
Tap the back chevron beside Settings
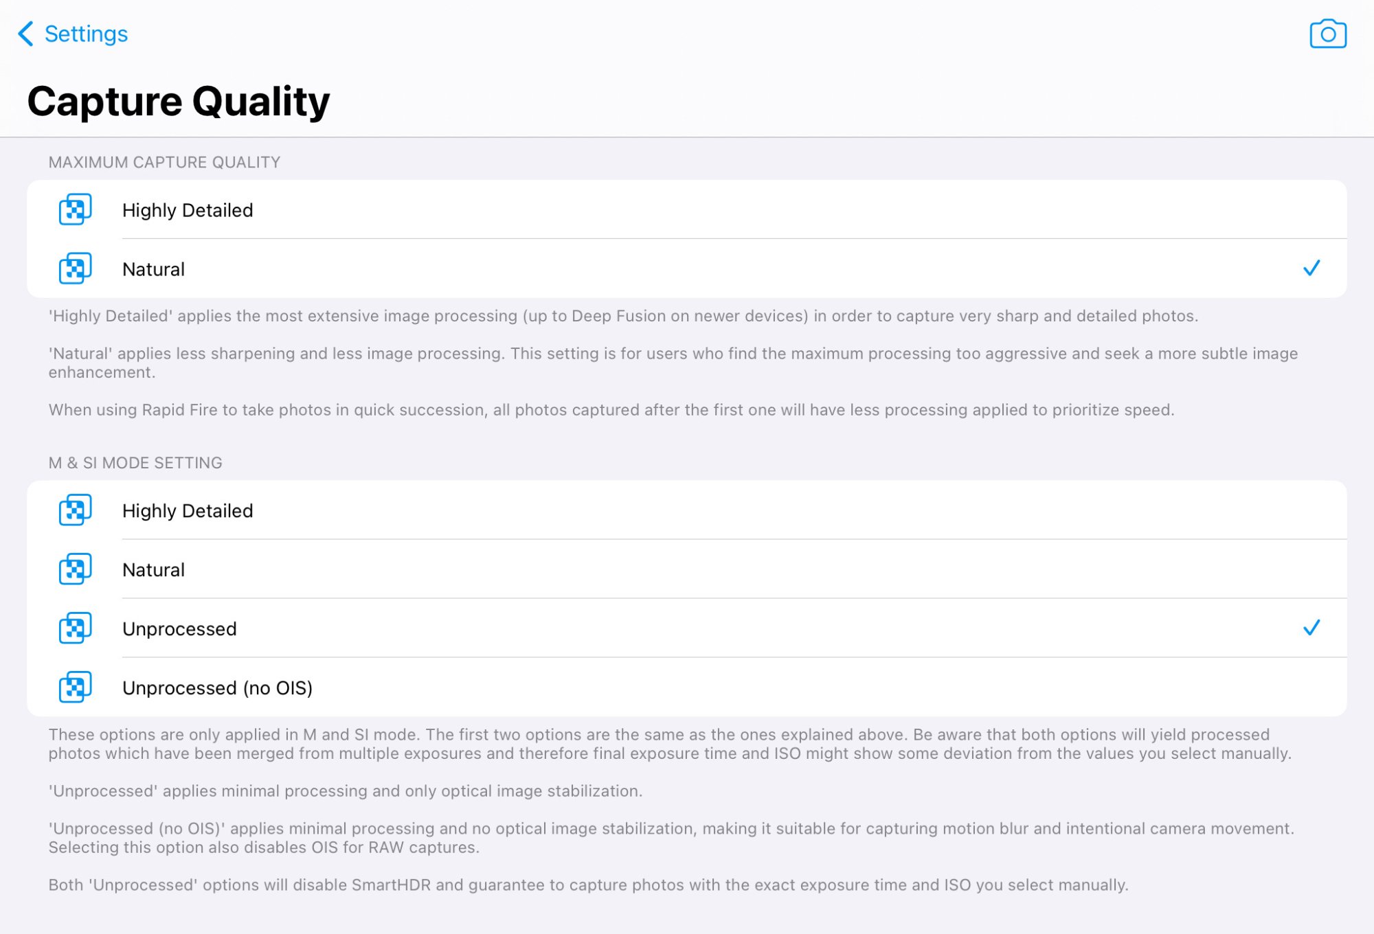[26, 34]
